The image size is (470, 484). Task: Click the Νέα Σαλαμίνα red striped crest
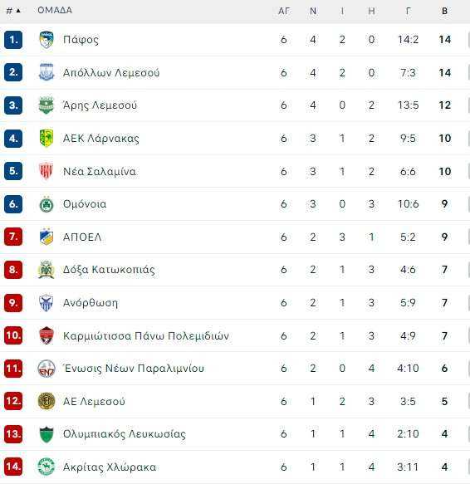pyautogui.click(x=47, y=171)
